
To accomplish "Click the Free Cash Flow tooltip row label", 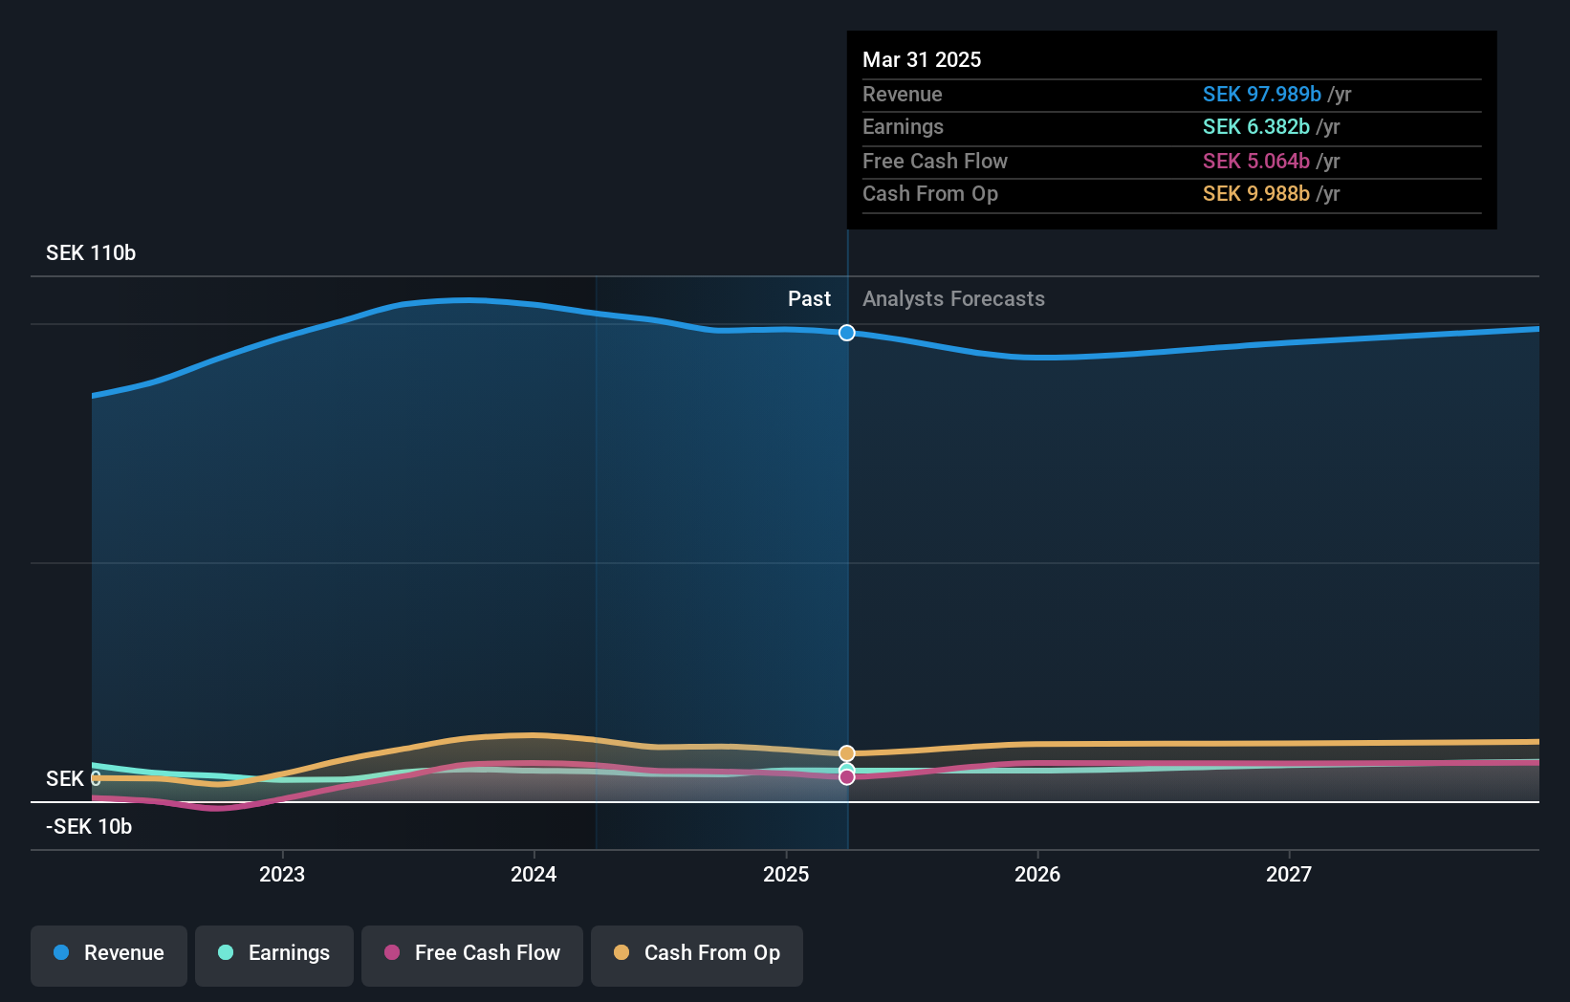I will 935,161.
